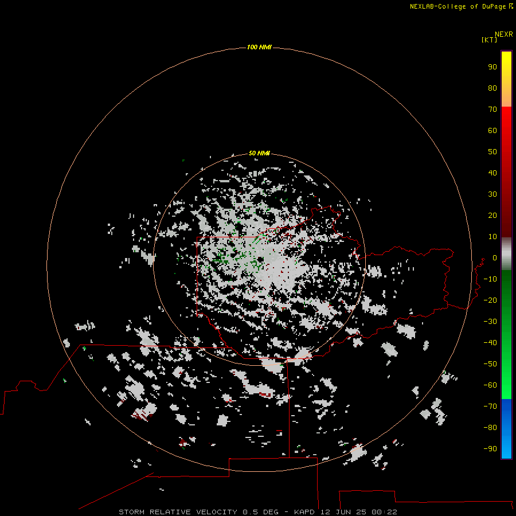Click the -10 value on the legend
The height and width of the screenshot is (516, 516).
(x=490, y=279)
